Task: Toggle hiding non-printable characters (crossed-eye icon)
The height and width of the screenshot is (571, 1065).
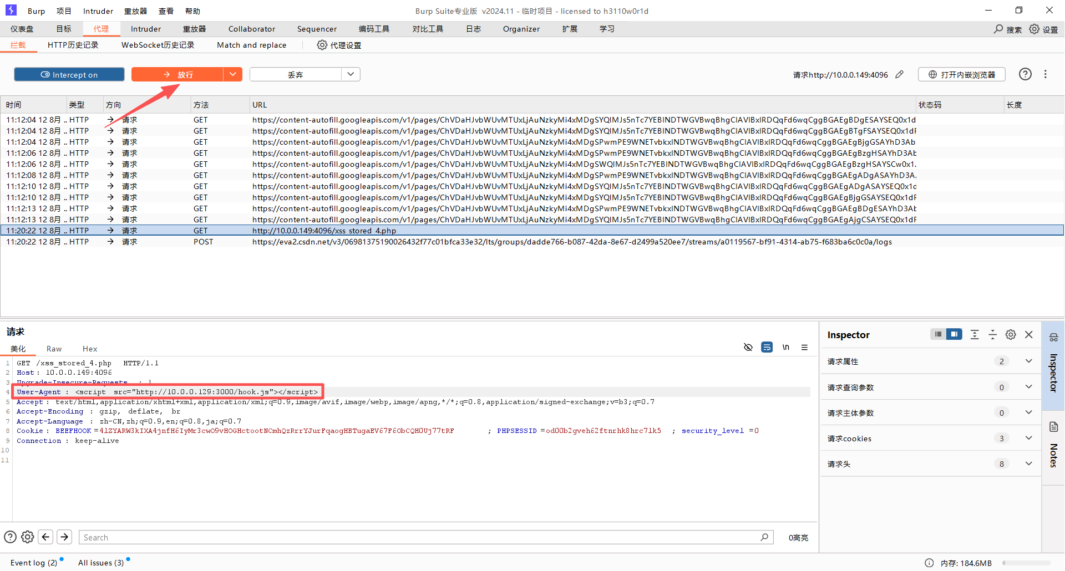Action: (748, 348)
